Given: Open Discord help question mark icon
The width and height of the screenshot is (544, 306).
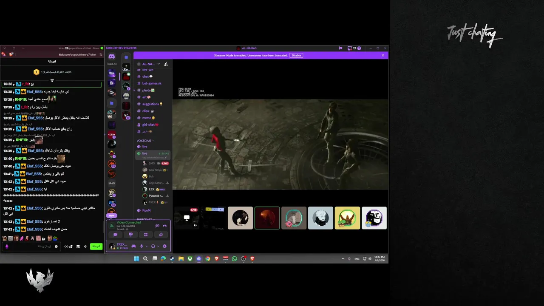Looking at the screenshot, I should coord(359,48).
